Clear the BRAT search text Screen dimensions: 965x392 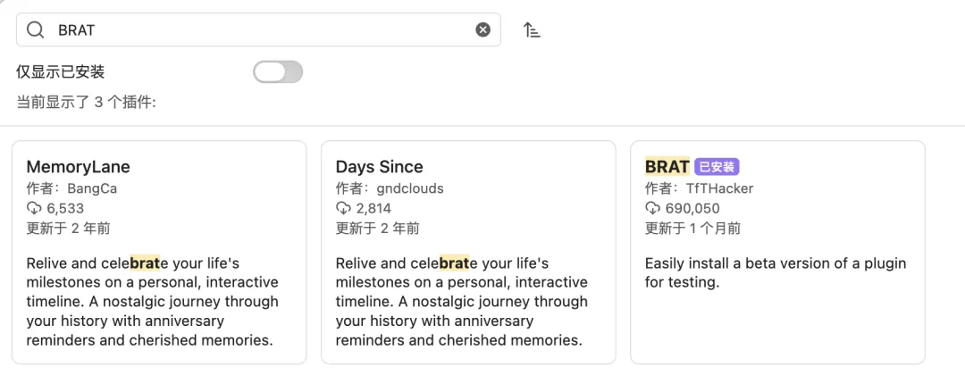(482, 29)
